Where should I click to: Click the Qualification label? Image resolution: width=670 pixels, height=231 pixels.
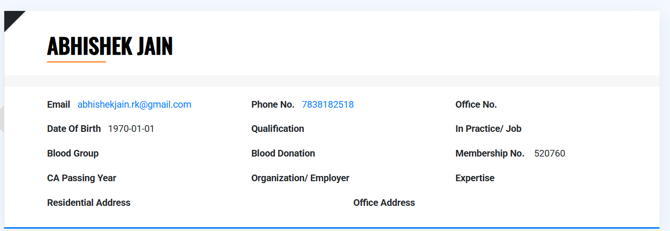278,129
